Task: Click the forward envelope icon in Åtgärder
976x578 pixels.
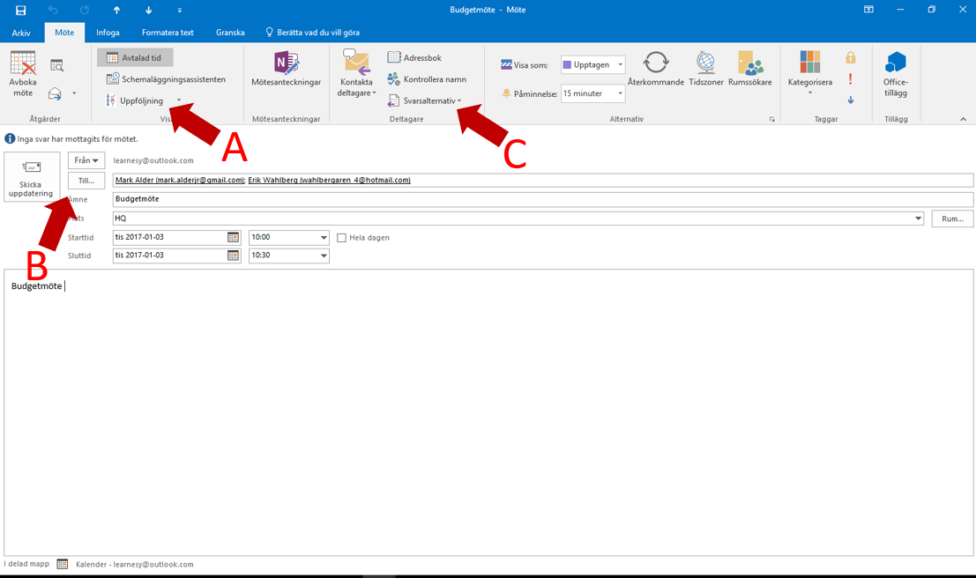Action: coord(56,93)
